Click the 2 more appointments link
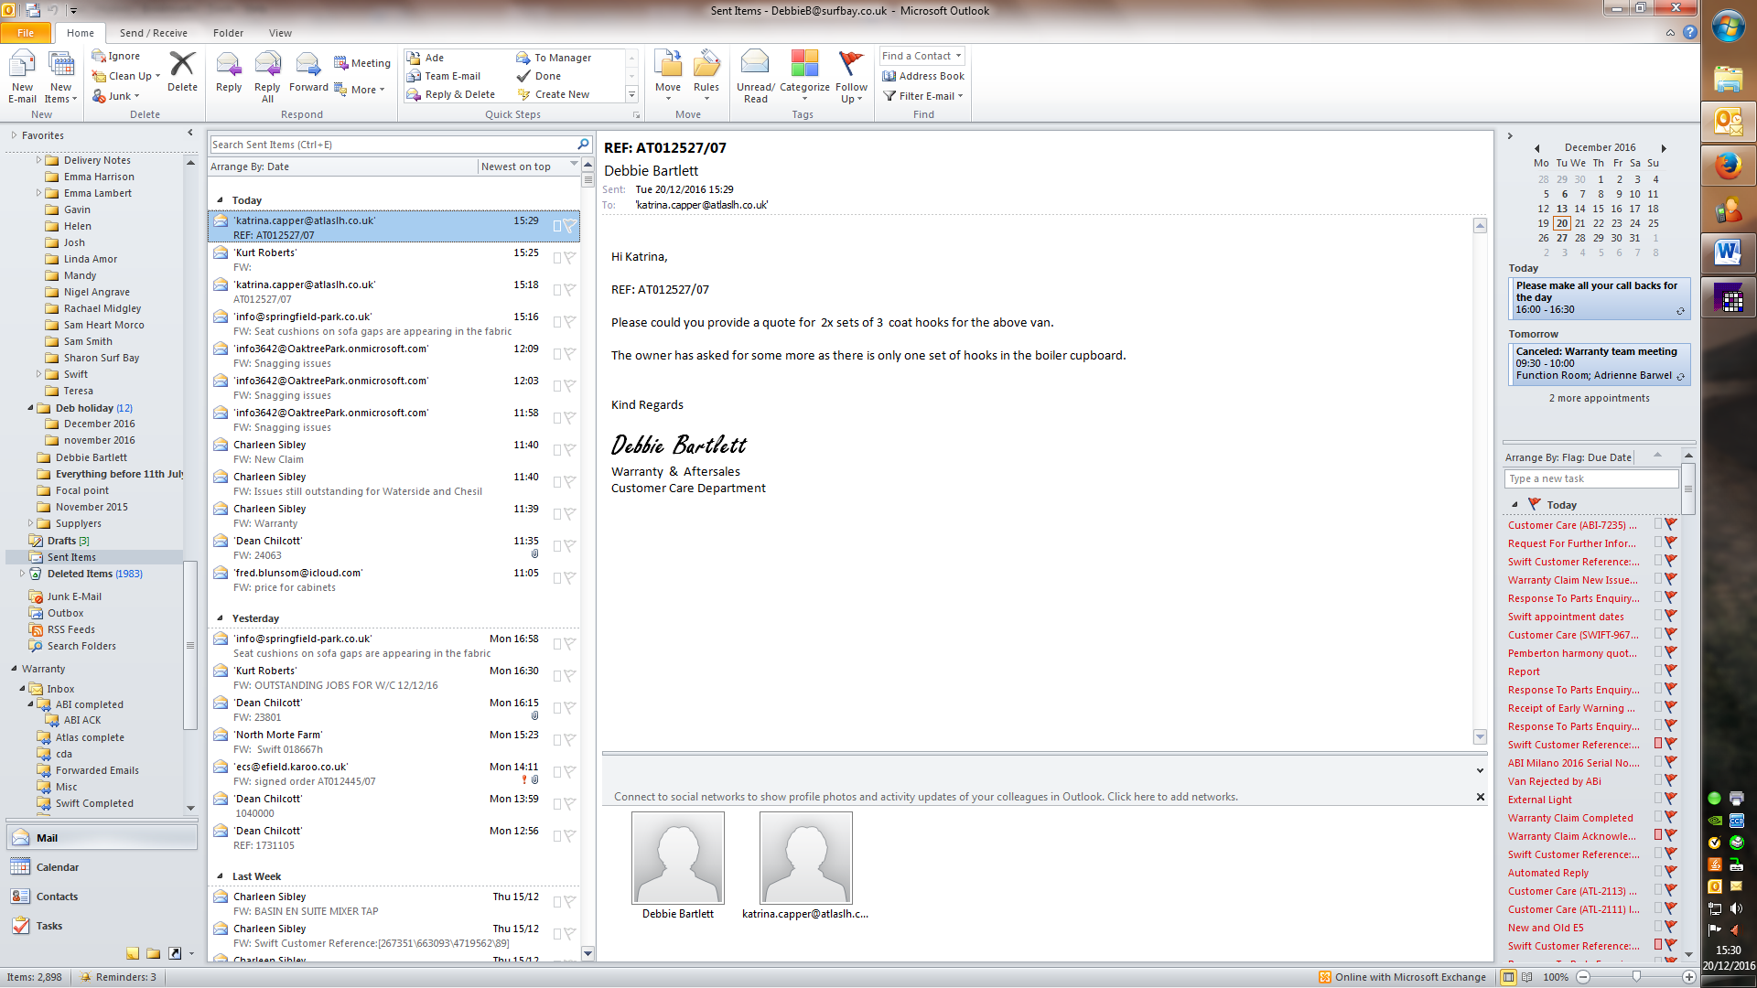This screenshot has width=1757, height=988. tap(1599, 398)
